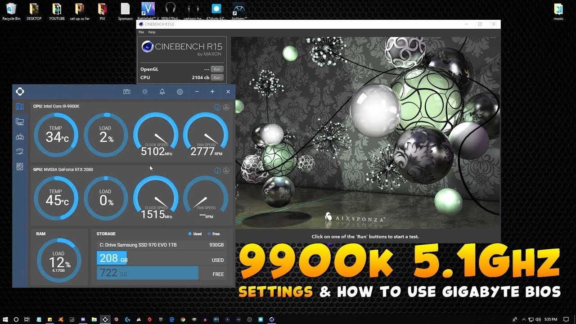This screenshot has height=324, width=576.
Task: Click the CPU: Intel Core i9-9900K label
Action: point(56,106)
